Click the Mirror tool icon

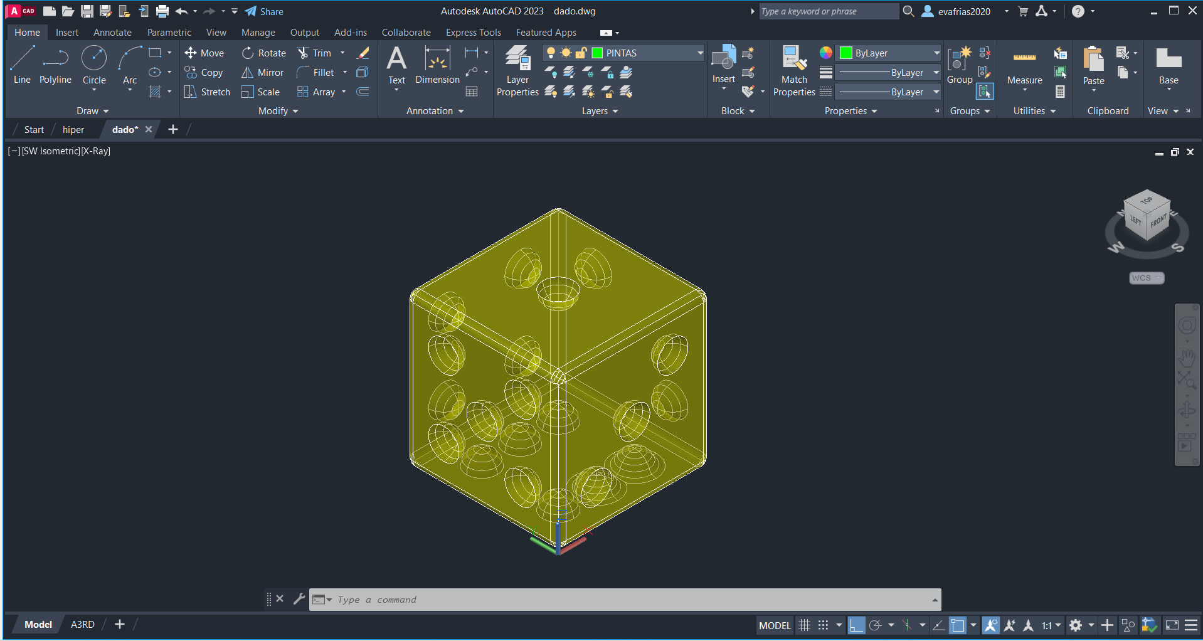pyautogui.click(x=248, y=73)
